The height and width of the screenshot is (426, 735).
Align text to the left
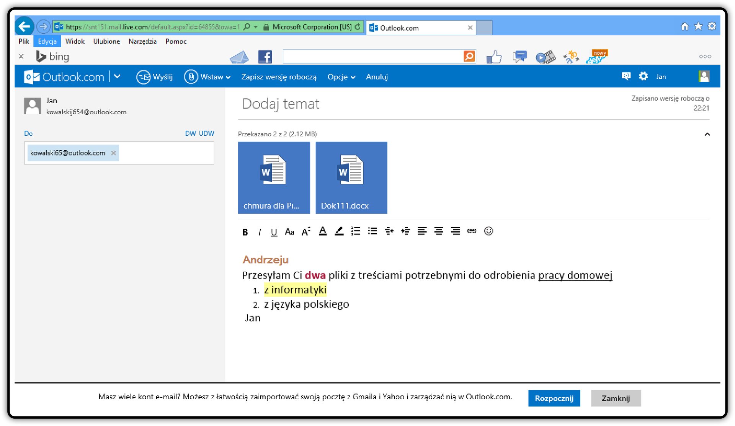tap(422, 231)
